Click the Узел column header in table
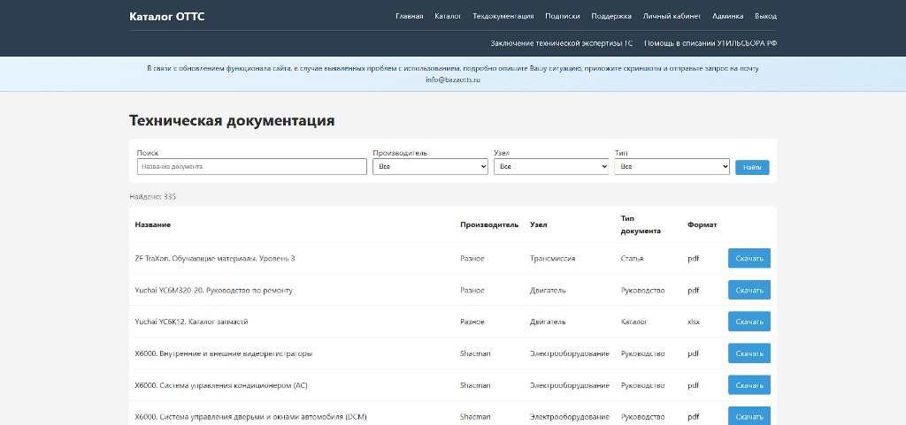The width and height of the screenshot is (906, 425). (x=538, y=225)
